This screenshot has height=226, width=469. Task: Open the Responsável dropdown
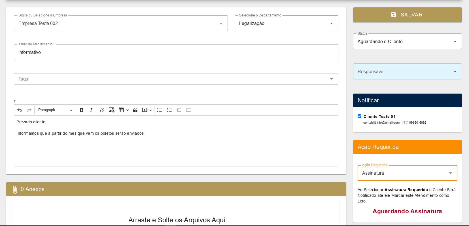(x=407, y=71)
